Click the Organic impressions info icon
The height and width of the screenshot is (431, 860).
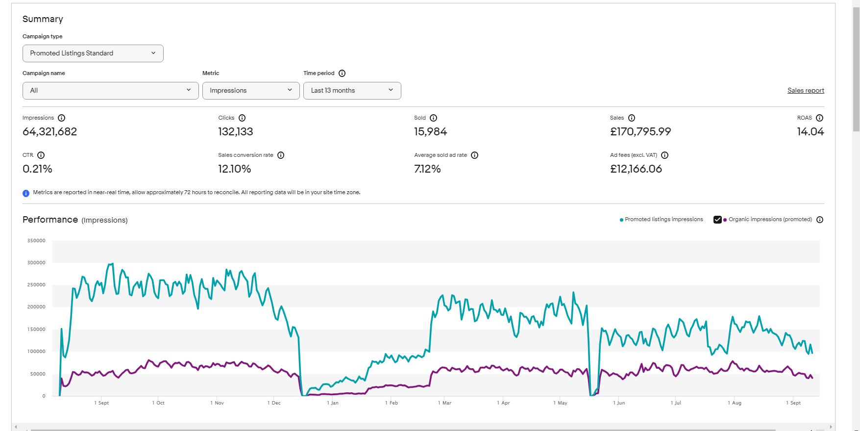point(820,220)
